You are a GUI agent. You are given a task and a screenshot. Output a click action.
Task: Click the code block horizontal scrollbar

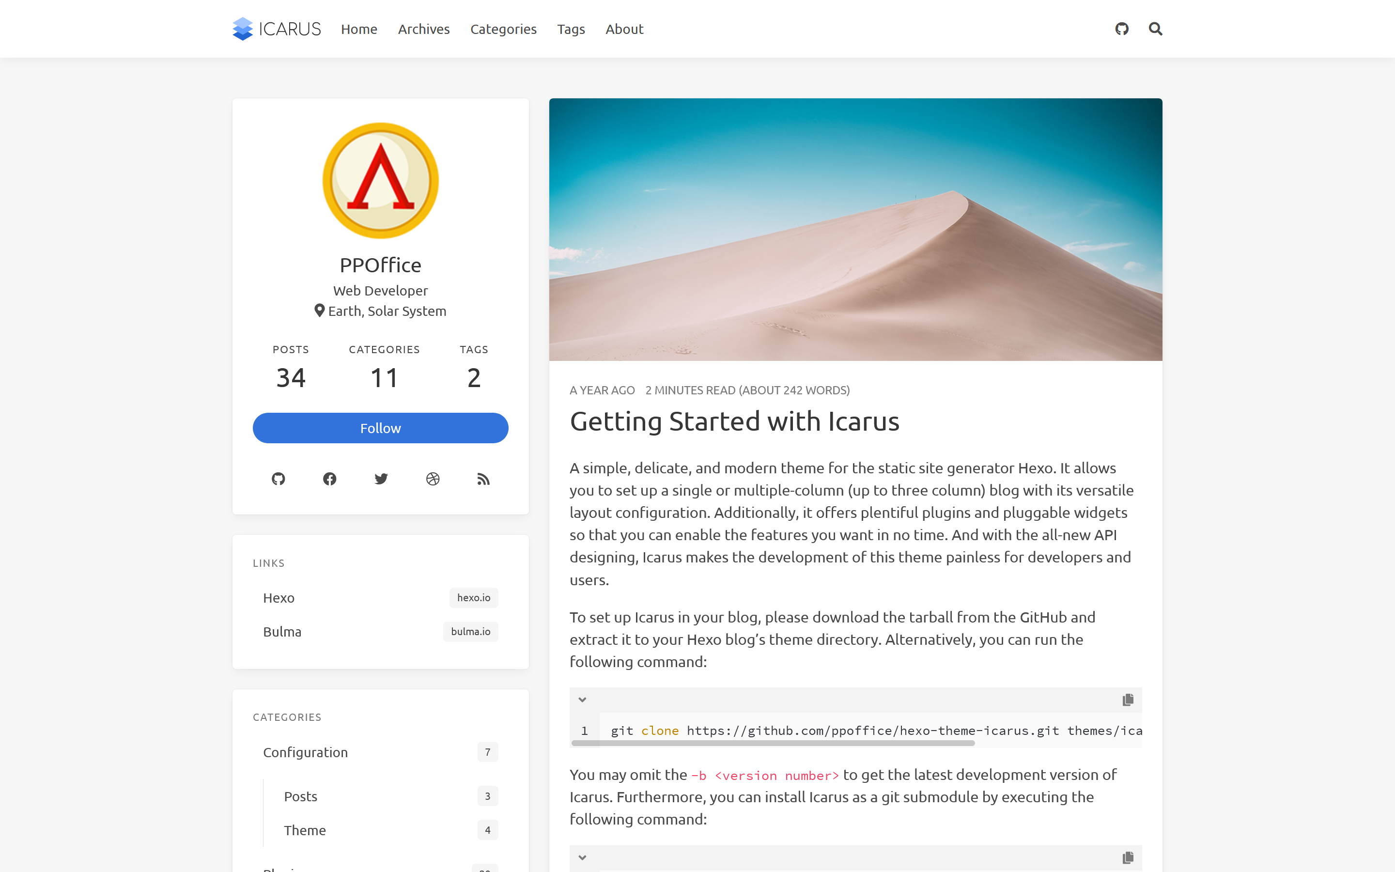tap(773, 744)
